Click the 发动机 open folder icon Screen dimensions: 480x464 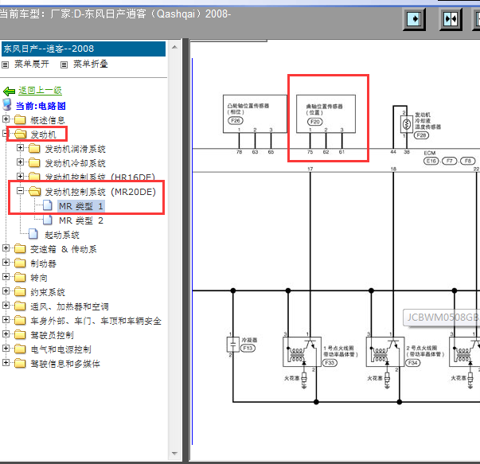[x=20, y=134]
